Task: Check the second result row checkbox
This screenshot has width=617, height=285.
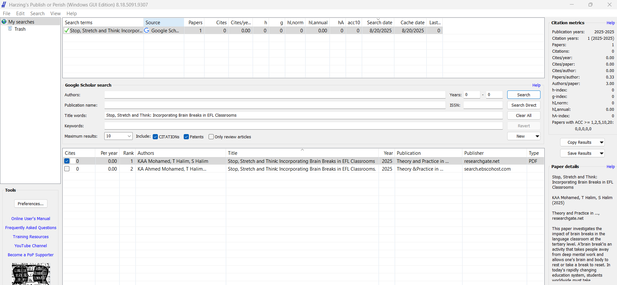Action: (67, 169)
